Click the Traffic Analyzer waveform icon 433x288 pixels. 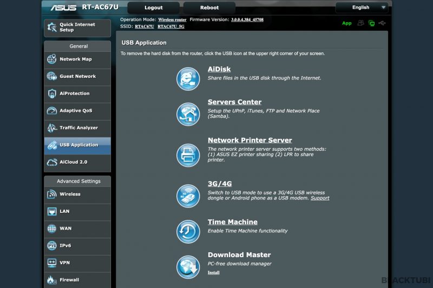pos(51,128)
